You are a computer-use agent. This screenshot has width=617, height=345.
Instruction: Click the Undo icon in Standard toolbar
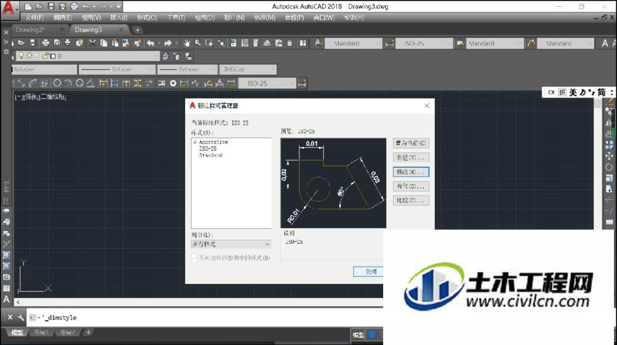point(151,43)
